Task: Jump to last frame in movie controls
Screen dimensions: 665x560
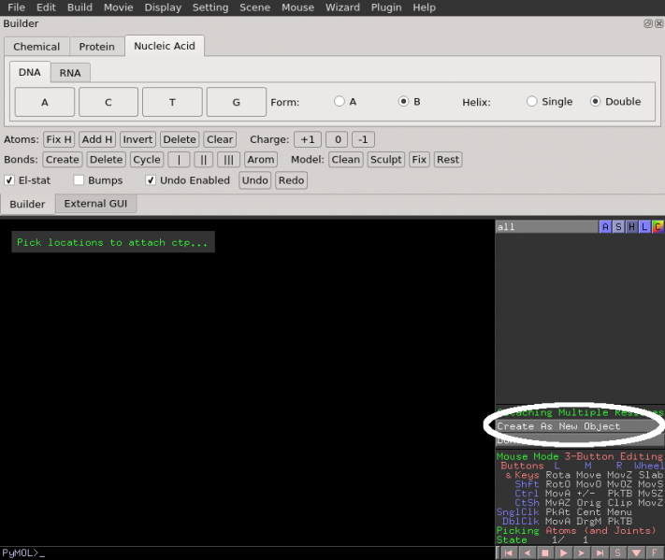Action: click(x=600, y=553)
